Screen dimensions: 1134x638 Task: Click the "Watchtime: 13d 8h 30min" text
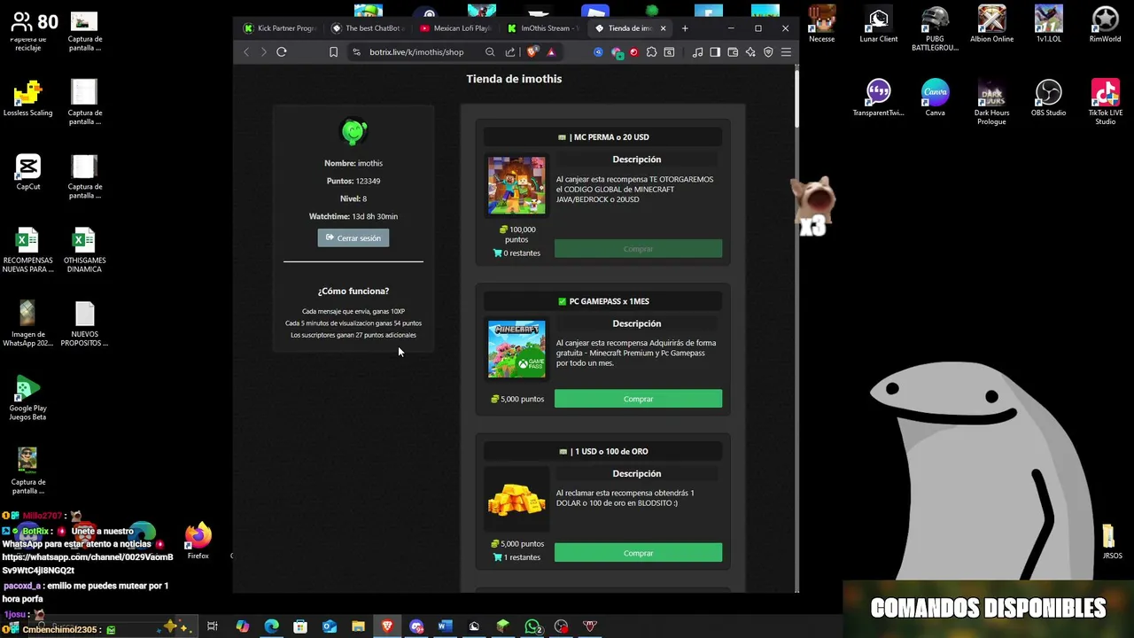(353, 216)
